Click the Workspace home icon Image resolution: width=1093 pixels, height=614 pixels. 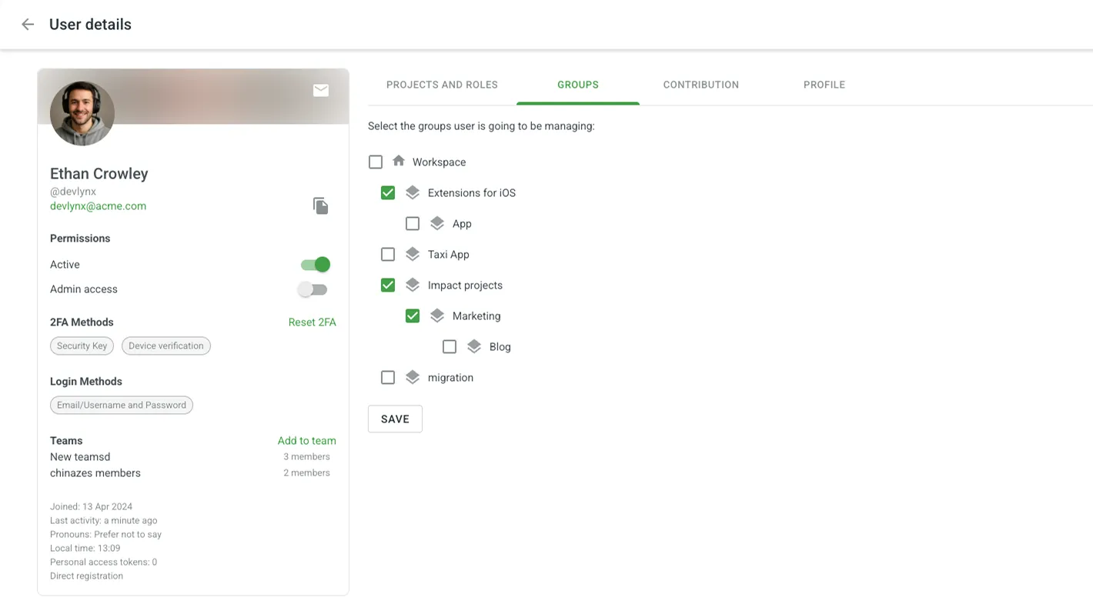click(x=398, y=162)
